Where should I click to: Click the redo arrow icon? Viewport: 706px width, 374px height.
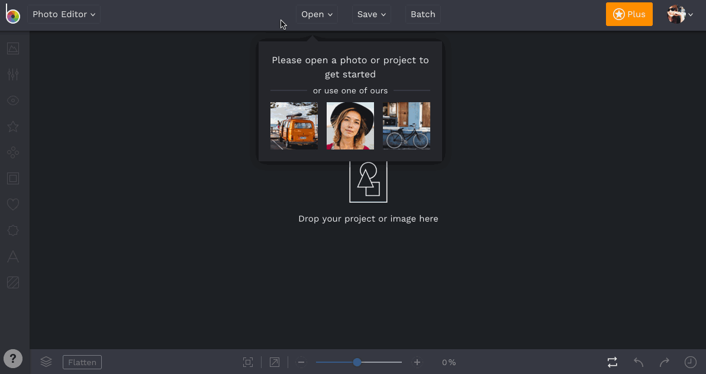[665, 362]
